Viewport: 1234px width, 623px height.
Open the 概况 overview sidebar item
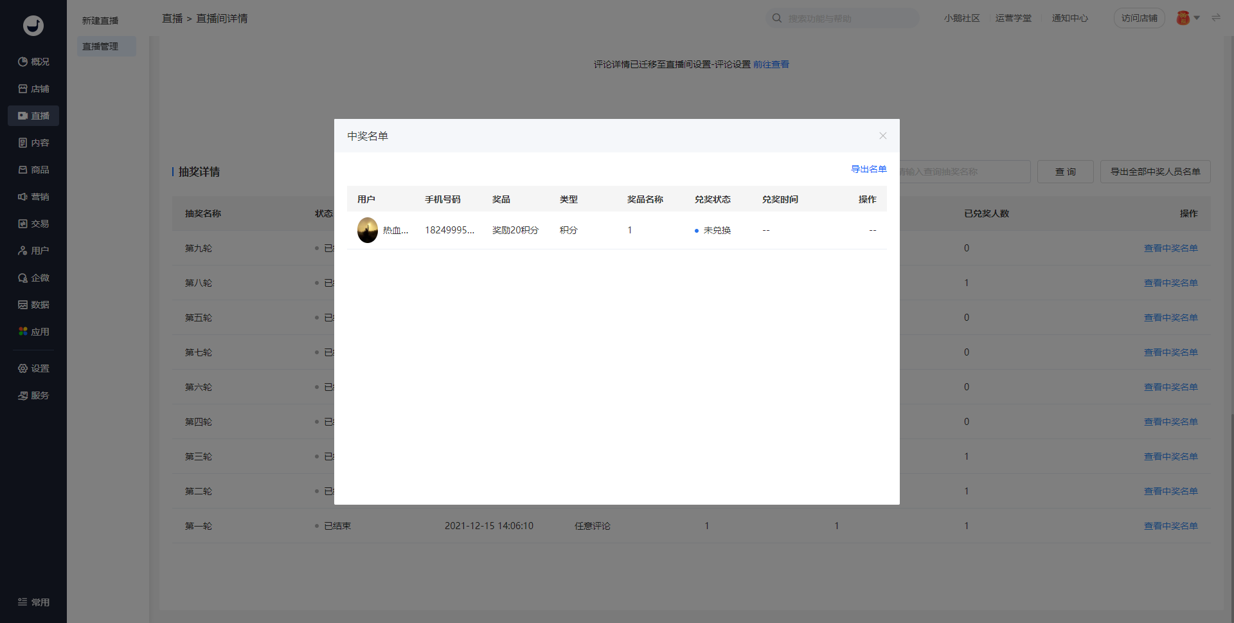click(33, 62)
